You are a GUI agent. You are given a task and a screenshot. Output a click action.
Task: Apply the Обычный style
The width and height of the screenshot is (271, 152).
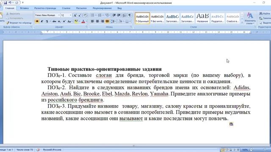(142, 18)
